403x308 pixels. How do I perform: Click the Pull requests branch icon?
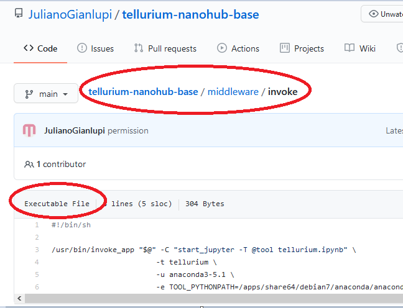tap(139, 48)
